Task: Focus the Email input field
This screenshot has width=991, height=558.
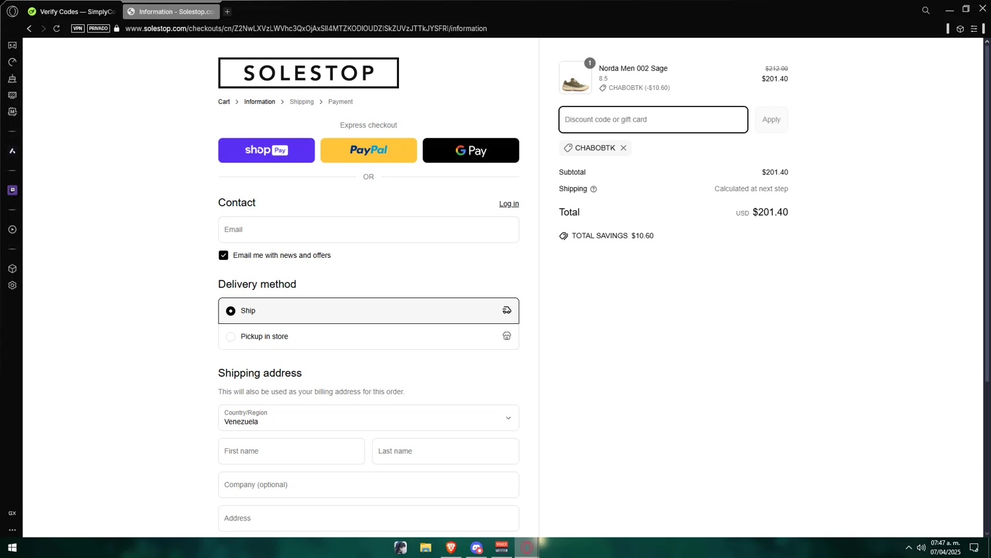Action: coord(369,229)
